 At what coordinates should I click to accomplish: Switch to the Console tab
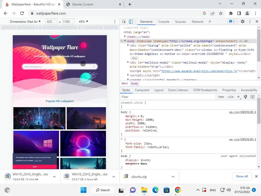point(164,22)
